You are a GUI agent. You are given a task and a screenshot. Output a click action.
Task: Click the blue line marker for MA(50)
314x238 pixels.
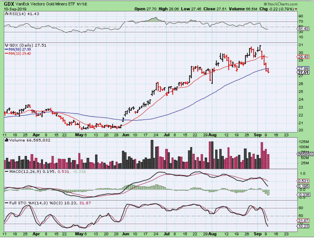coord(7,49)
